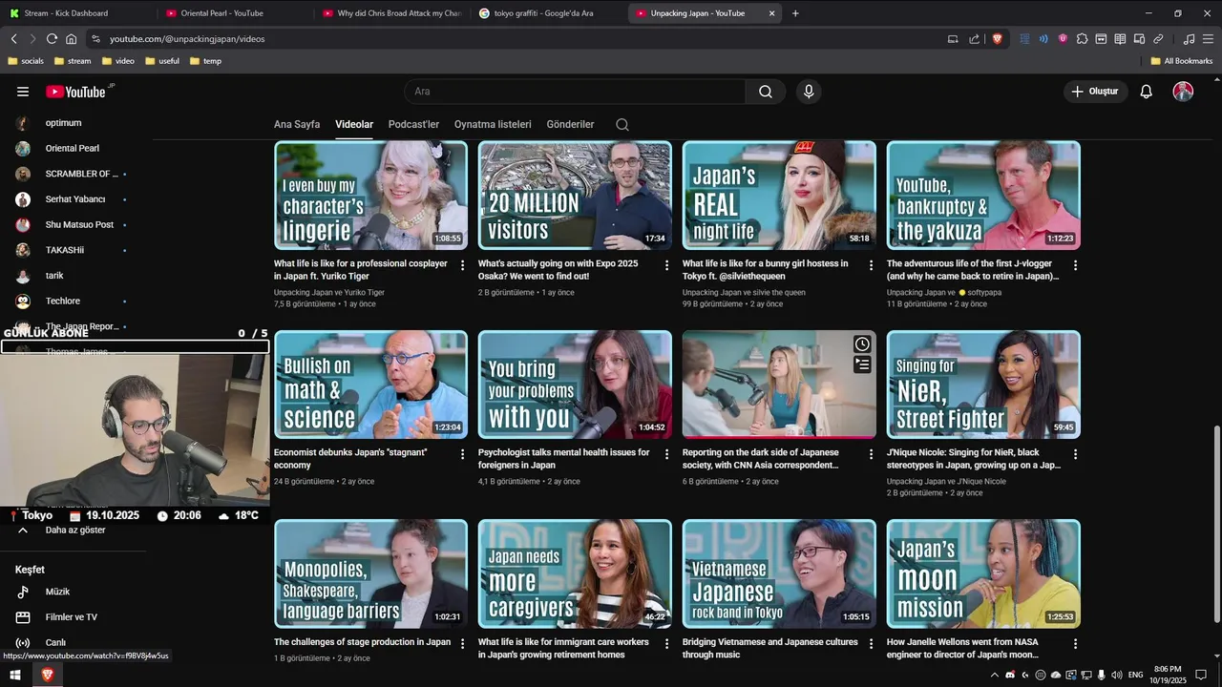Open the Brave main menu
Screen dimensions: 1222x687
click(1208, 39)
